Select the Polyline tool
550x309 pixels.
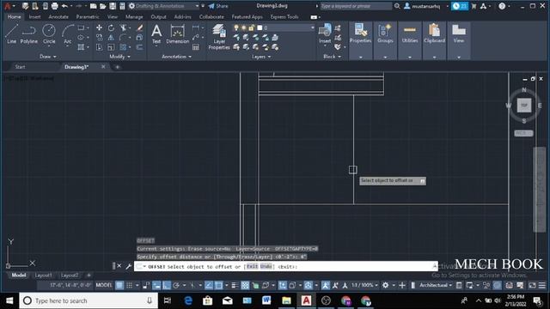28,34
